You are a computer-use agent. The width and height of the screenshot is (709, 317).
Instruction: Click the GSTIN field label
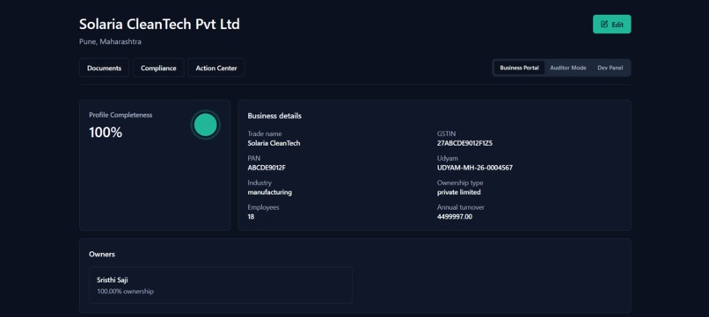click(x=446, y=133)
